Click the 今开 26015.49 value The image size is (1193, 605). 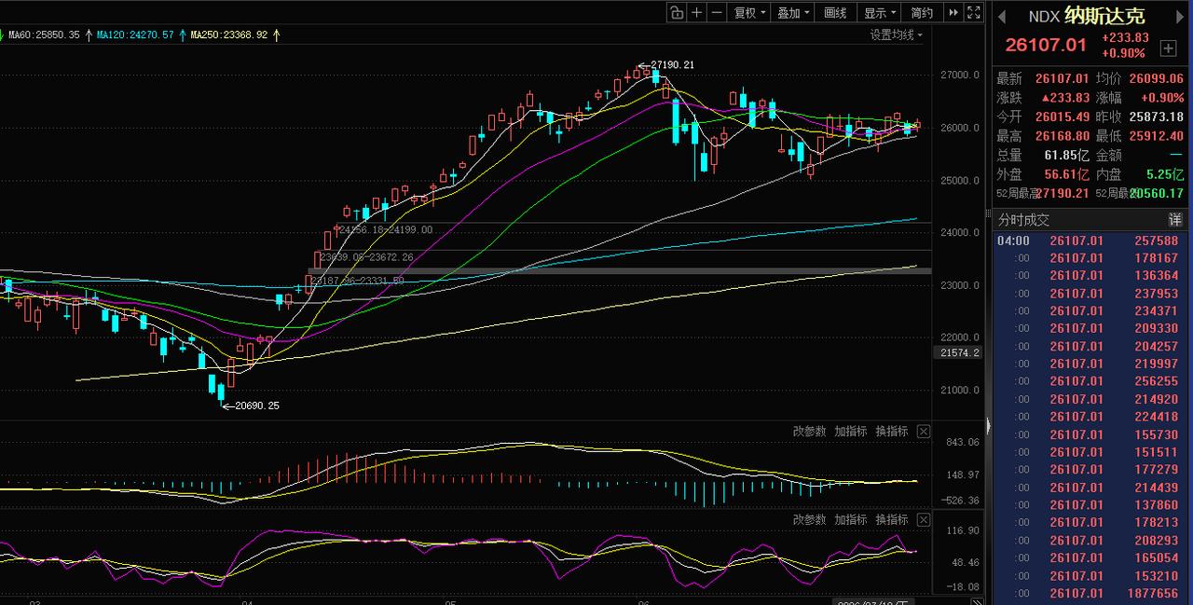click(x=1062, y=117)
